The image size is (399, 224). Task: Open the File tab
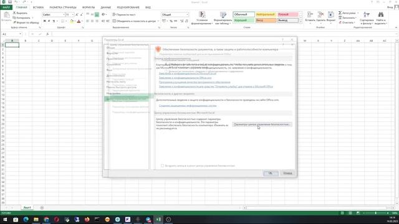[6, 7]
